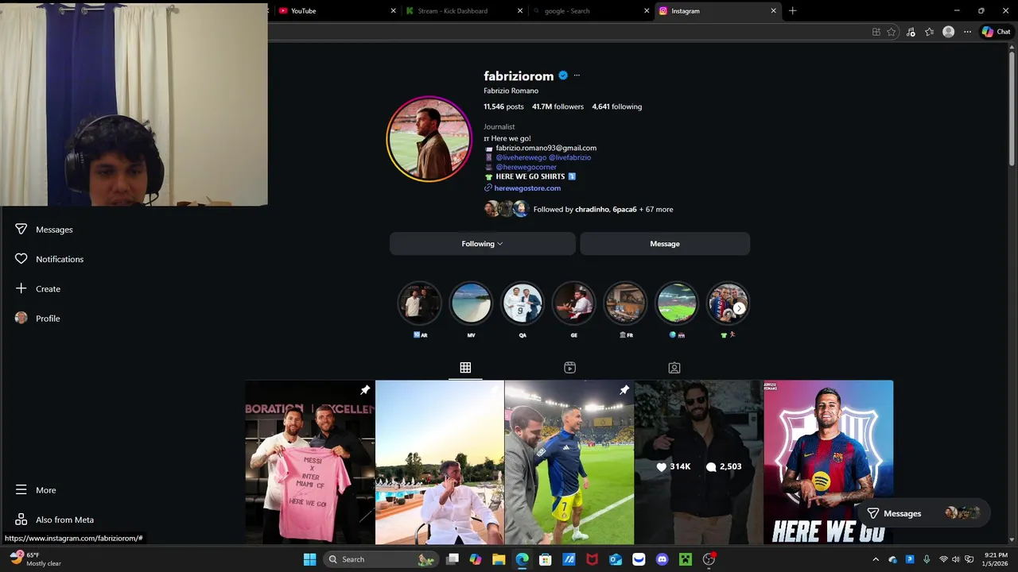Image resolution: width=1018 pixels, height=572 pixels.
Task: Open the Ronaldo pitch post
Action: (569, 462)
